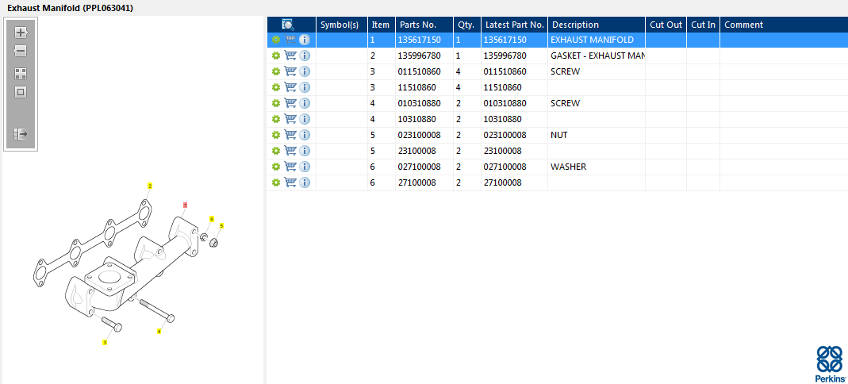Image resolution: width=848 pixels, height=384 pixels.
Task: Add gasket 135996780 to the cart
Action: tap(290, 56)
